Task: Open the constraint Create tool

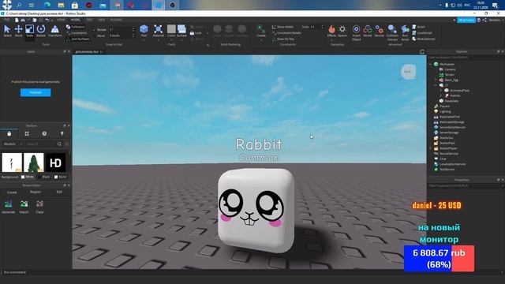Action: click(261, 31)
